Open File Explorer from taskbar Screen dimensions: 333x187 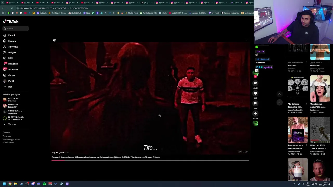pyautogui.click(x=16, y=184)
